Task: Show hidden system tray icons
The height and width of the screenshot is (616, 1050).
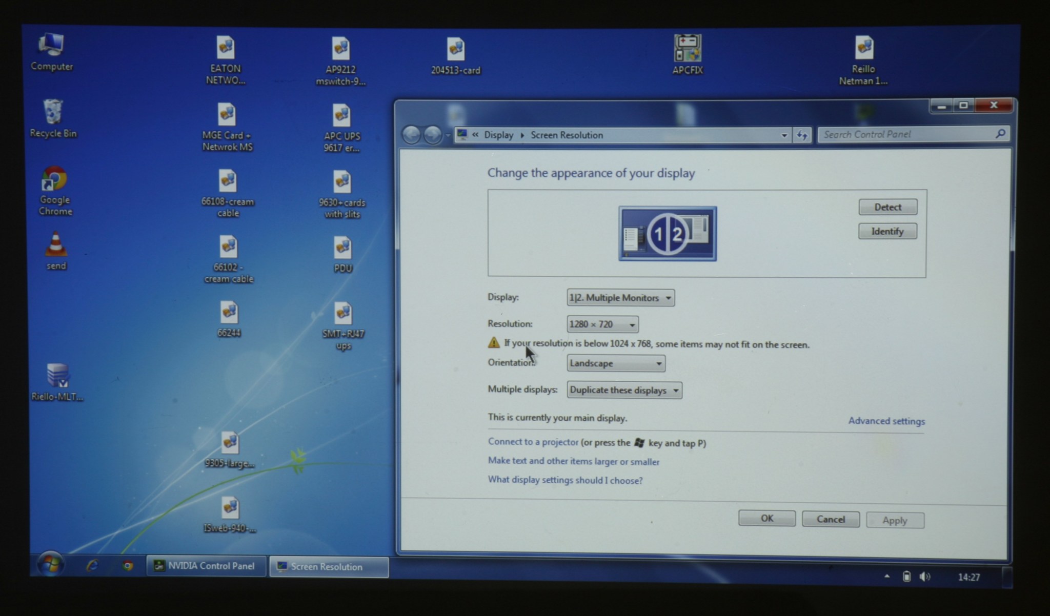Action: [886, 576]
